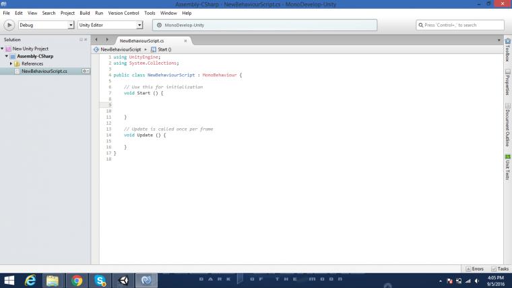
Task: Navigate back with left arrow
Action: 96,40
